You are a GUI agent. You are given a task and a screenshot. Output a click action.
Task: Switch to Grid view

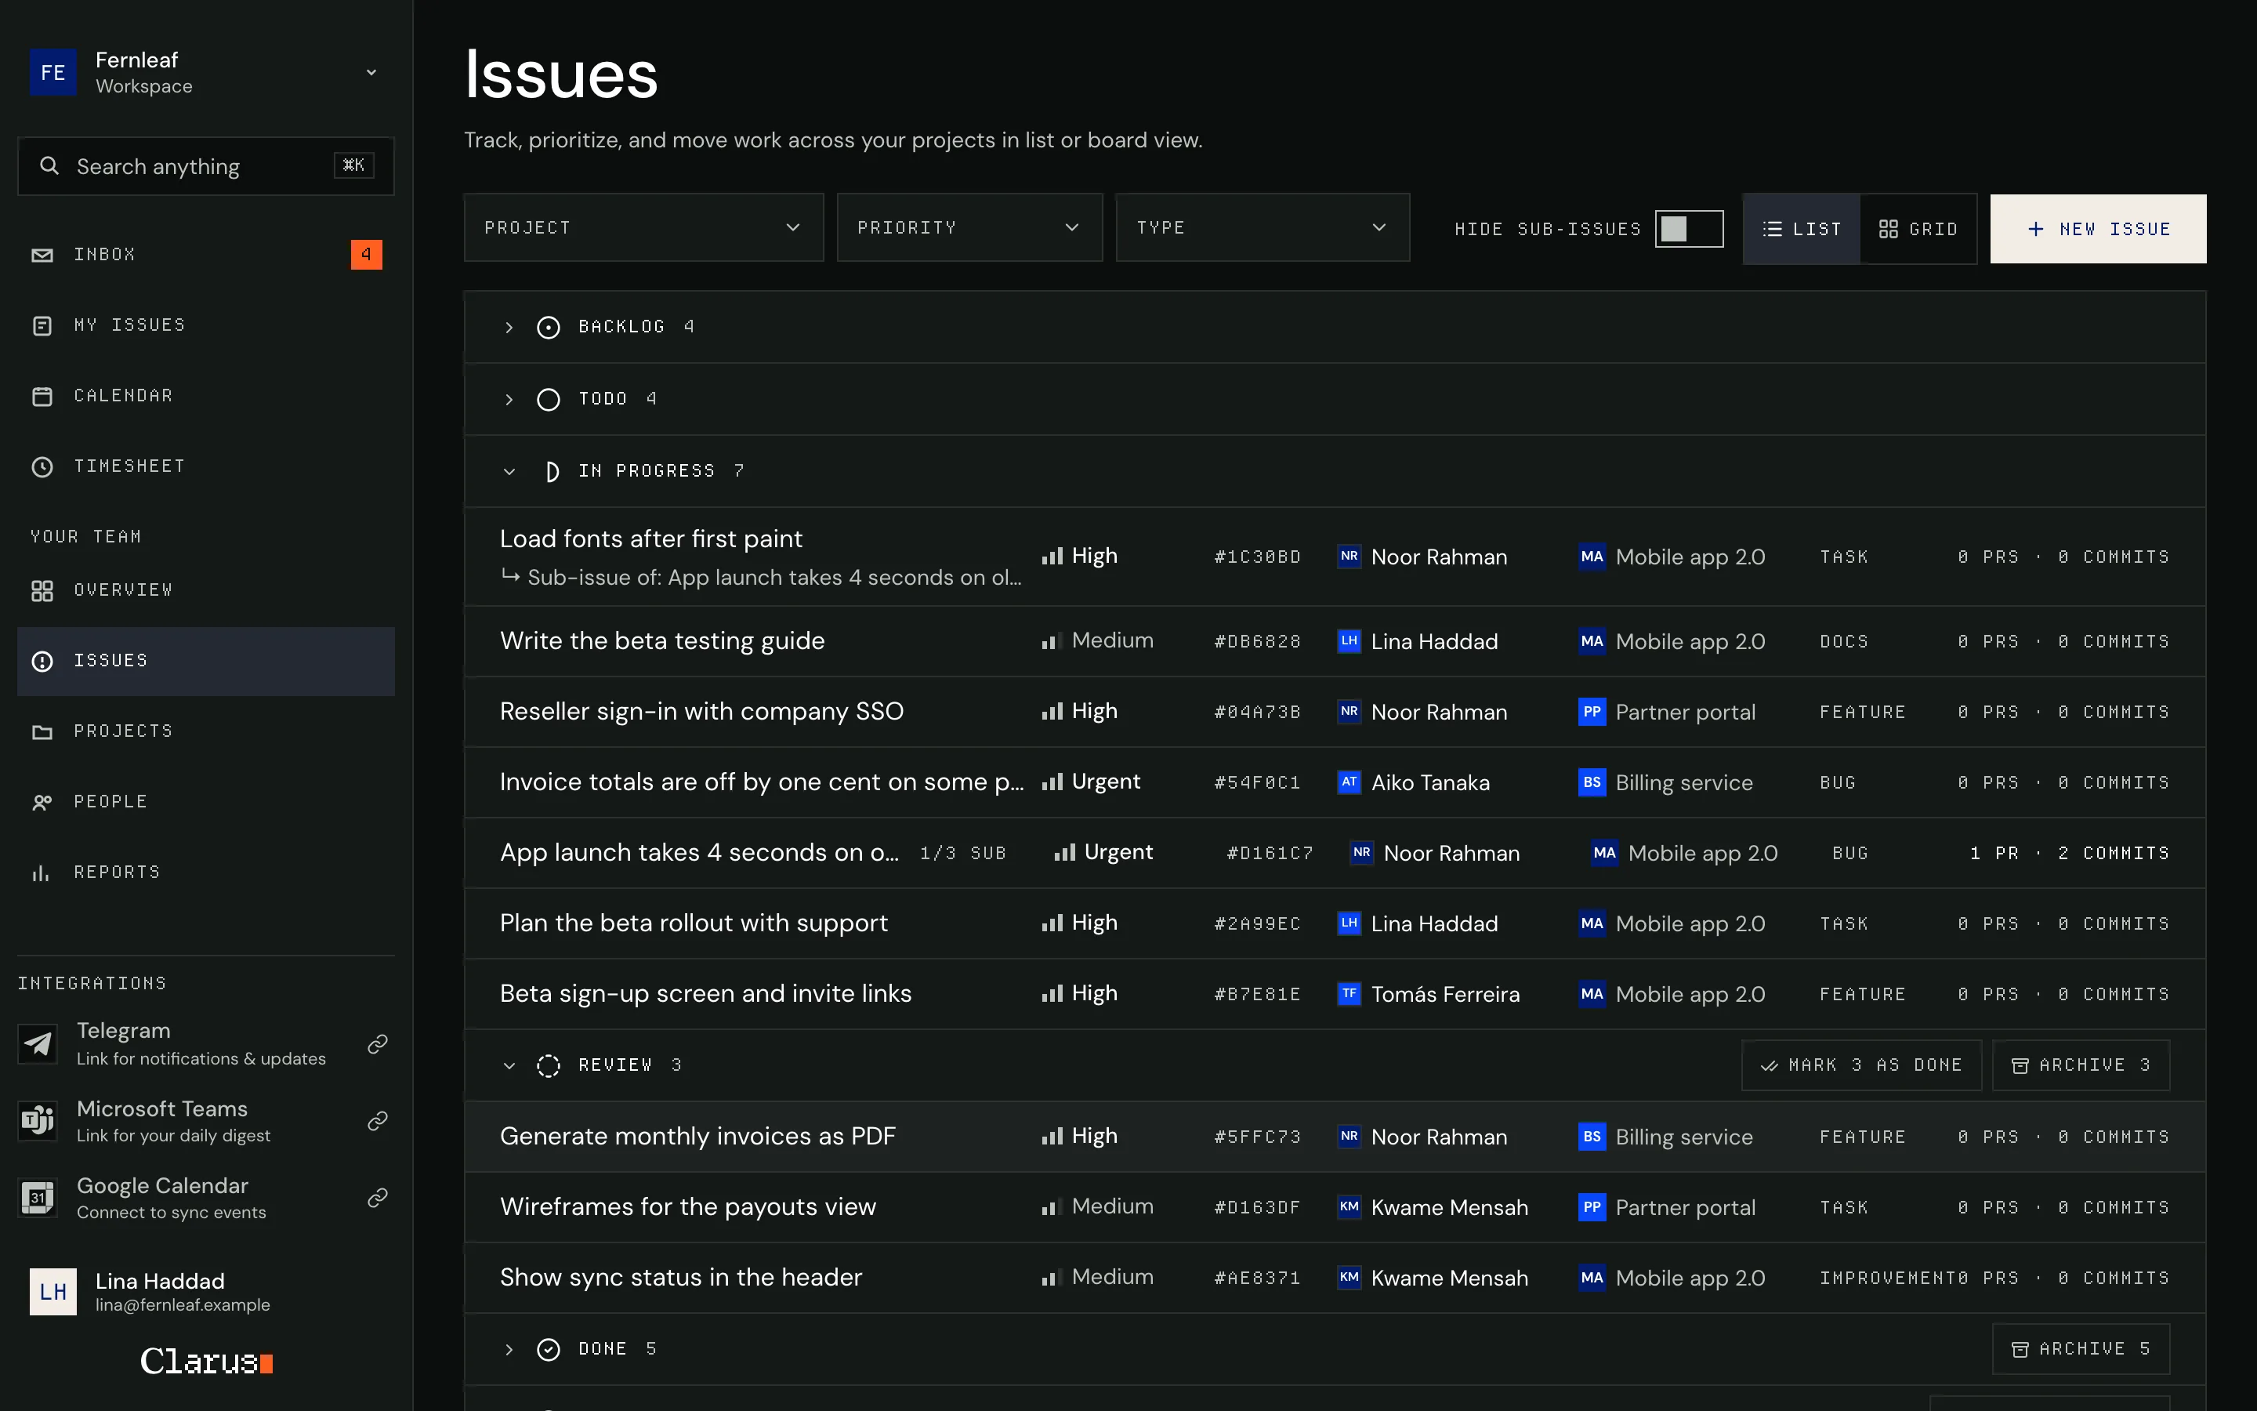coord(1918,229)
